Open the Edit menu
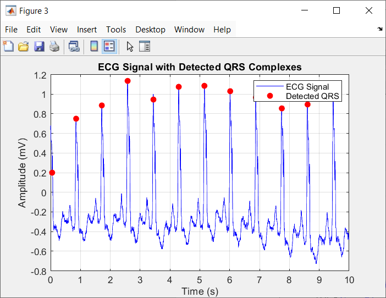 [x=34, y=30]
